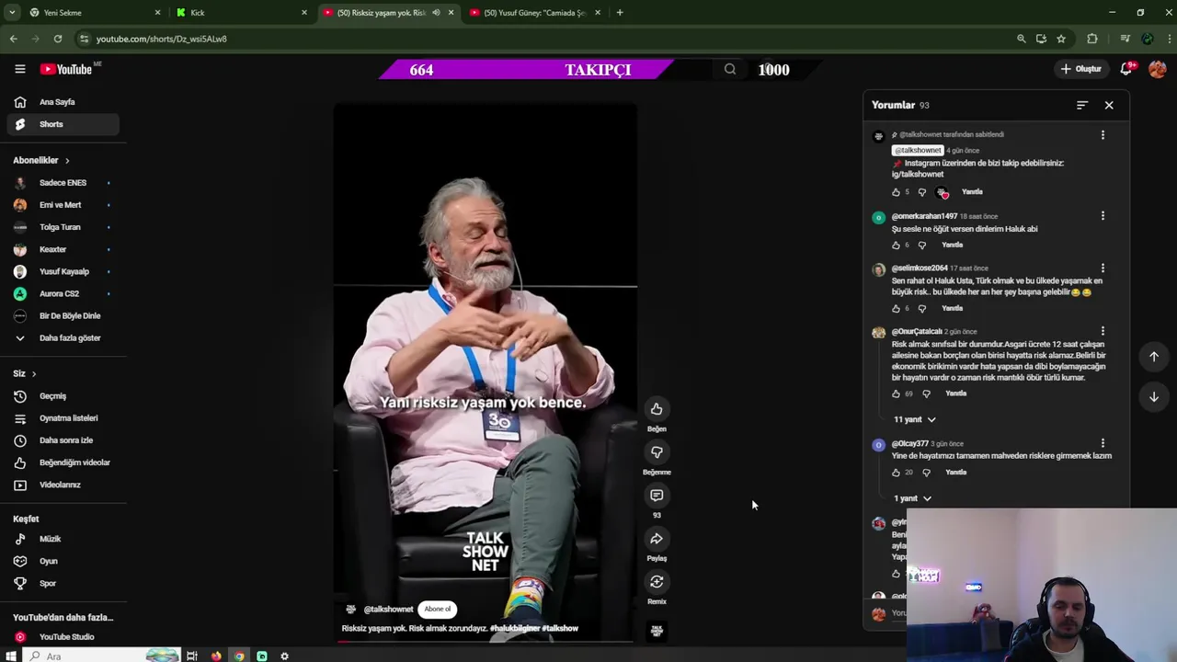
Task: Click the YouTube search magnifier icon
Action: coord(730,69)
